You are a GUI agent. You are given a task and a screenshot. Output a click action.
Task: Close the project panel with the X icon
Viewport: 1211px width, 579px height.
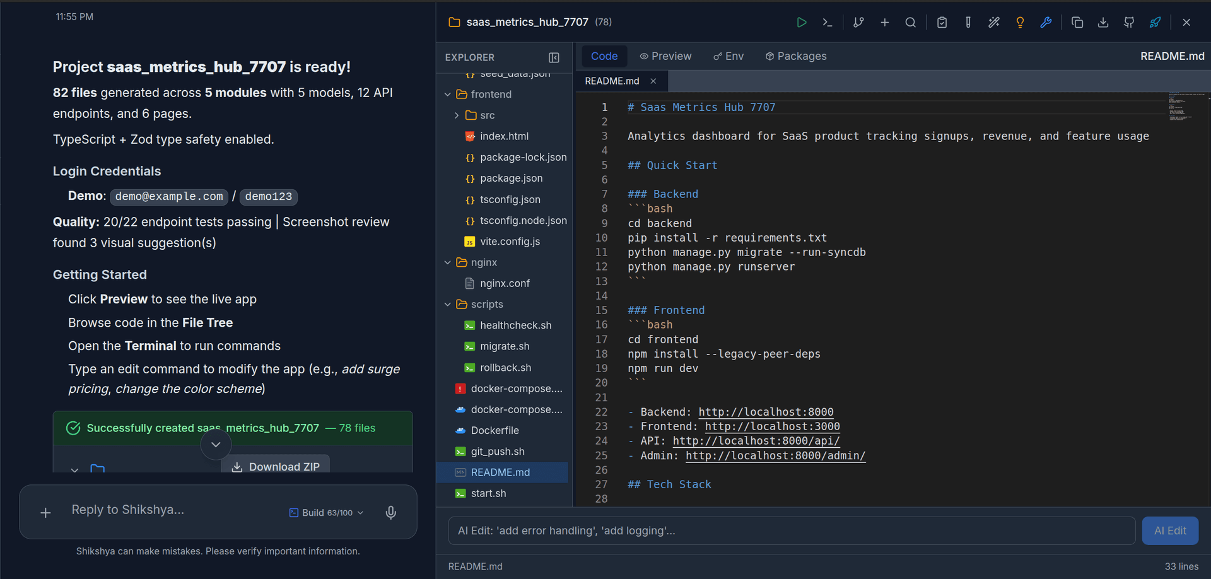click(1186, 22)
